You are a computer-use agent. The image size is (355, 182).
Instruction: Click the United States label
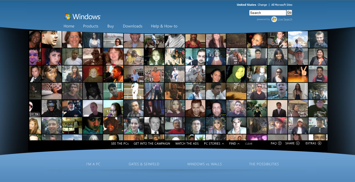point(246,5)
